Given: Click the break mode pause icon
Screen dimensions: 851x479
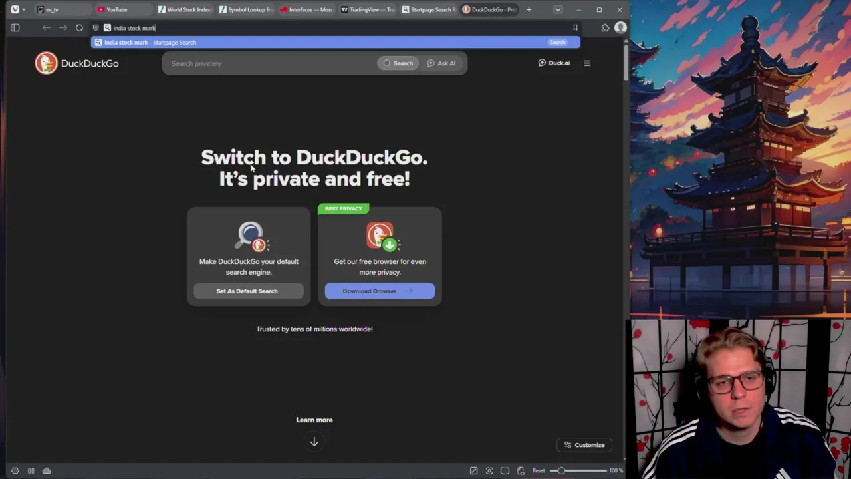Looking at the screenshot, I should click(x=31, y=471).
